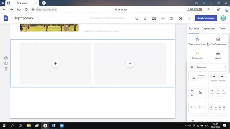This screenshot has width=230, height=129.
Task: Open a new browser tab
Action: (x=44, y=3)
